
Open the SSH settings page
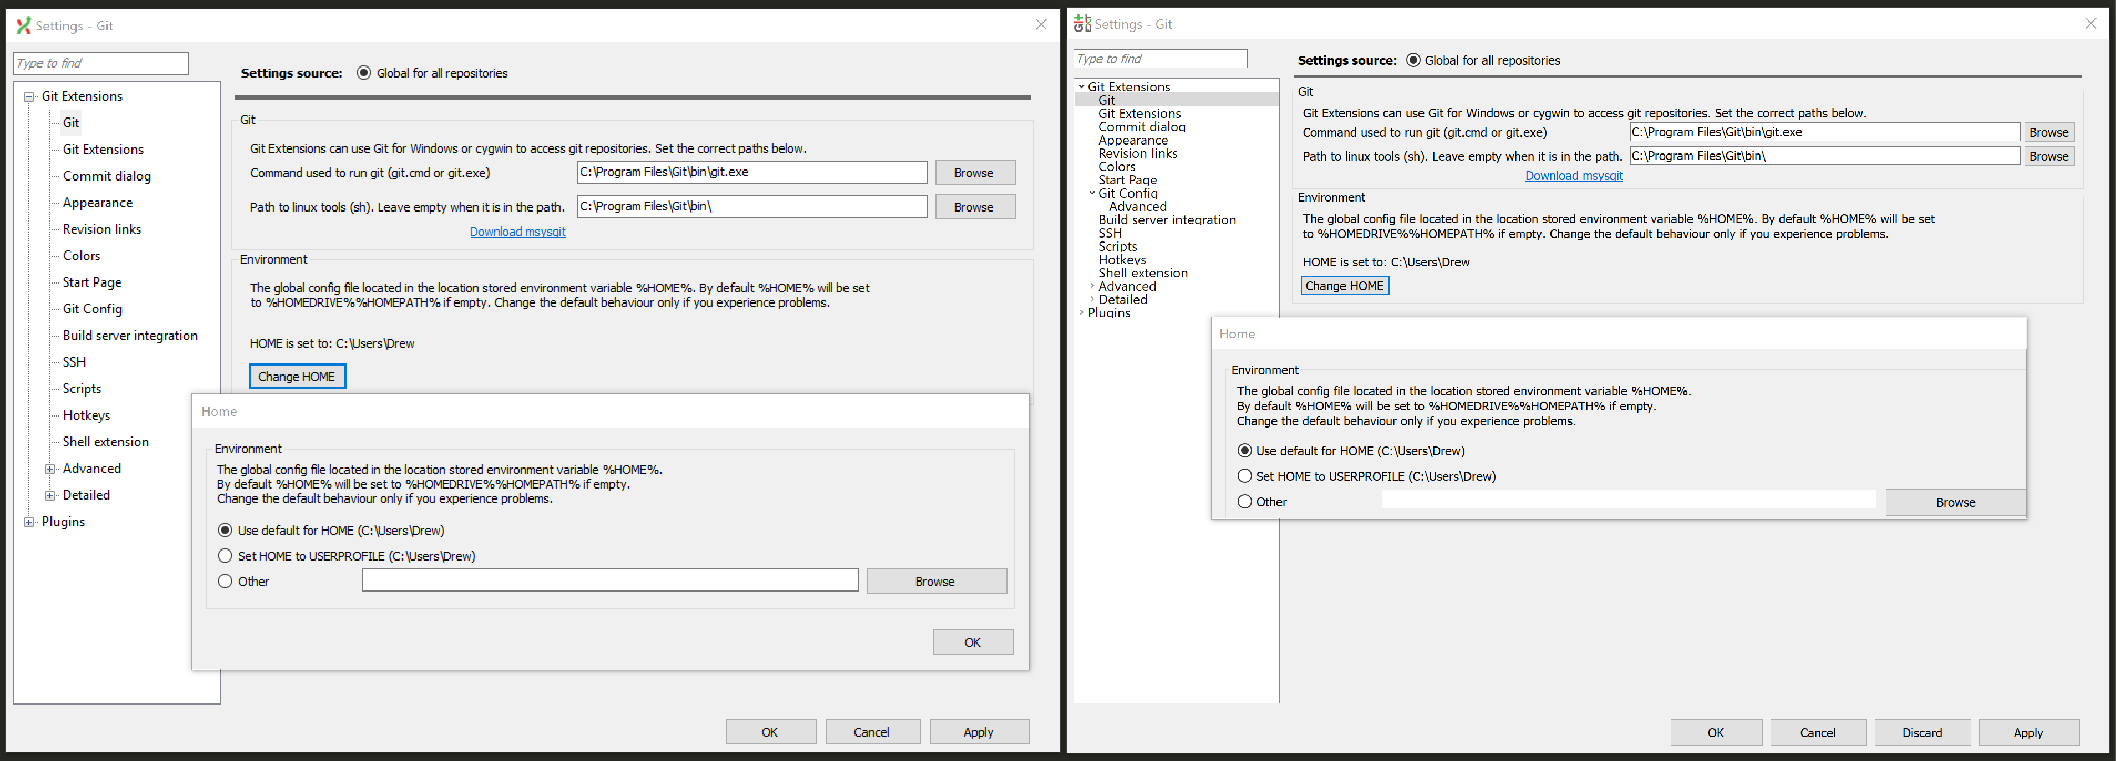coord(74,362)
